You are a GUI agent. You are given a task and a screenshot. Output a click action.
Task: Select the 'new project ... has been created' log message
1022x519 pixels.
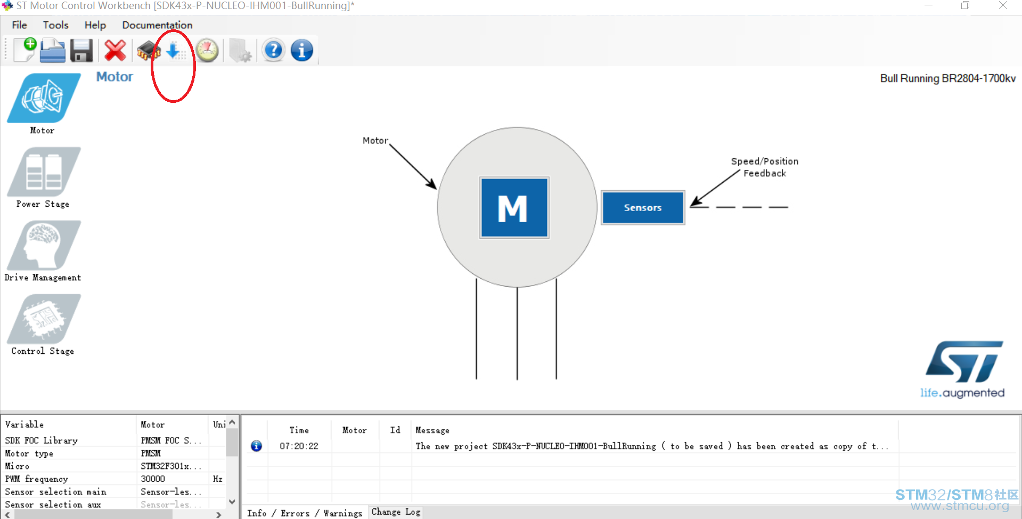click(x=652, y=446)
